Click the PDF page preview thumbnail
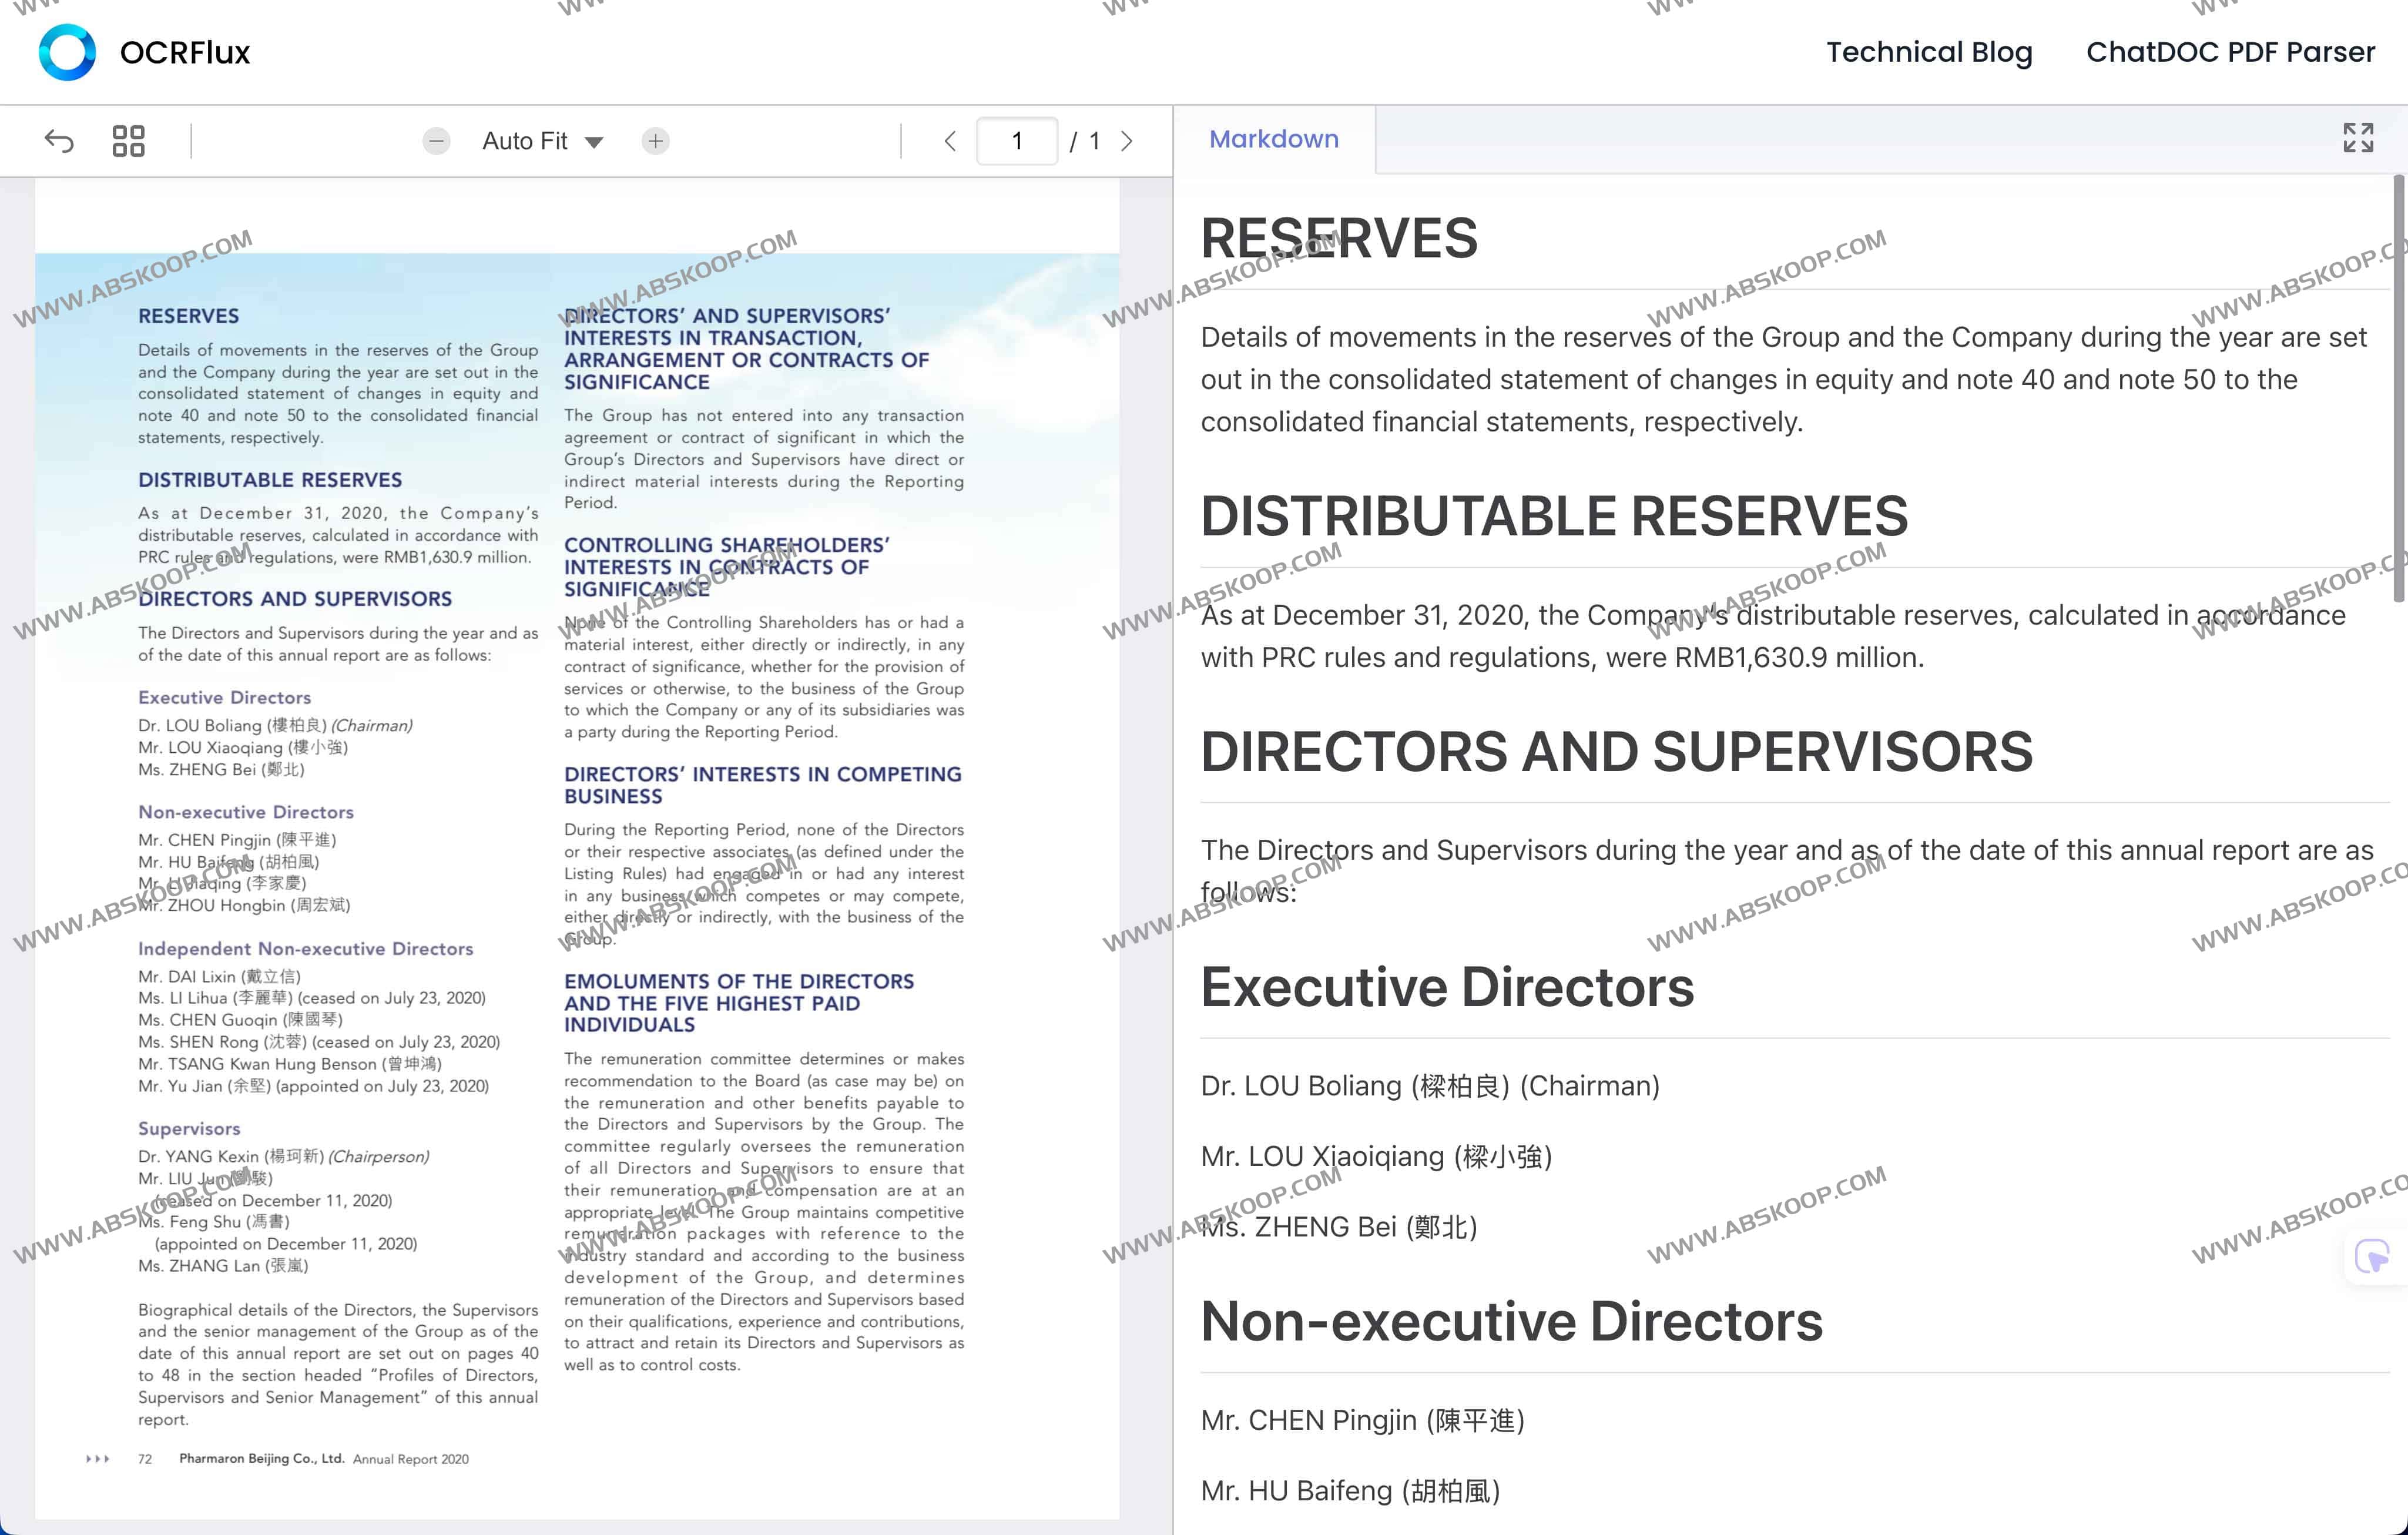This screenshot has width=2408, height=1535. (x=577, y=850)
